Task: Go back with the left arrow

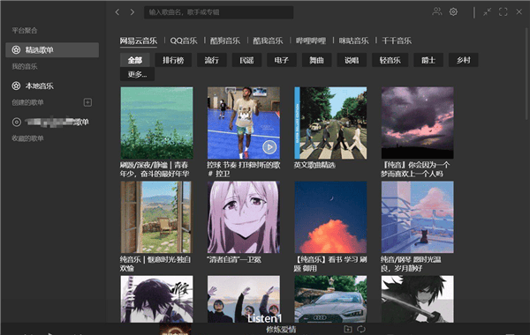Action: pos(117,12)
